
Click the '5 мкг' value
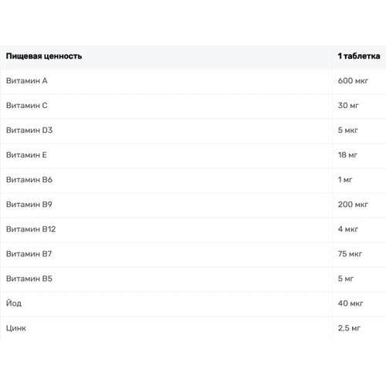[x=347, y=130]
